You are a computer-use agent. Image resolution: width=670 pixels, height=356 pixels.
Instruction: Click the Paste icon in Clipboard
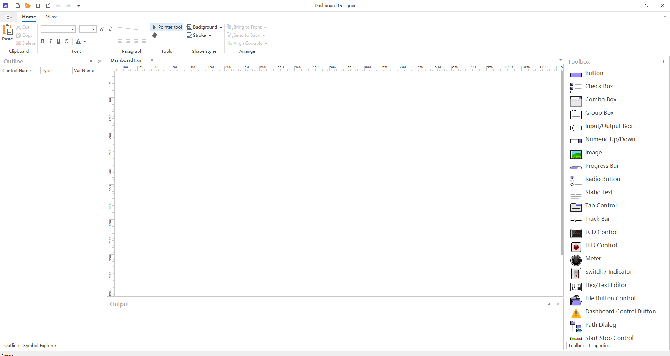click(7, 33)
